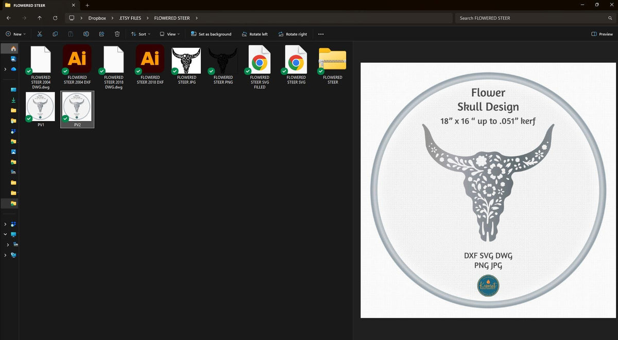
Task: Click Dropbox in the address breadcrumb
Action: coord(97,18)
